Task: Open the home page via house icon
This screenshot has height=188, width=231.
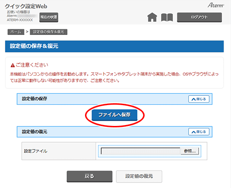Action: pyautogui.click(x=152, y=17)
